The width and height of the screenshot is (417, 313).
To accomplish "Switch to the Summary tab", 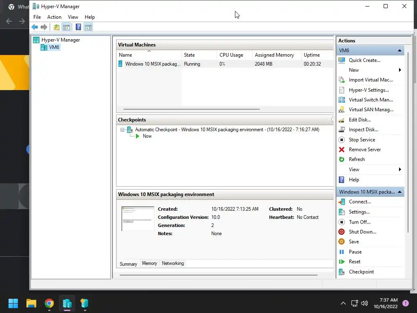I will click(x=128, y=264).
